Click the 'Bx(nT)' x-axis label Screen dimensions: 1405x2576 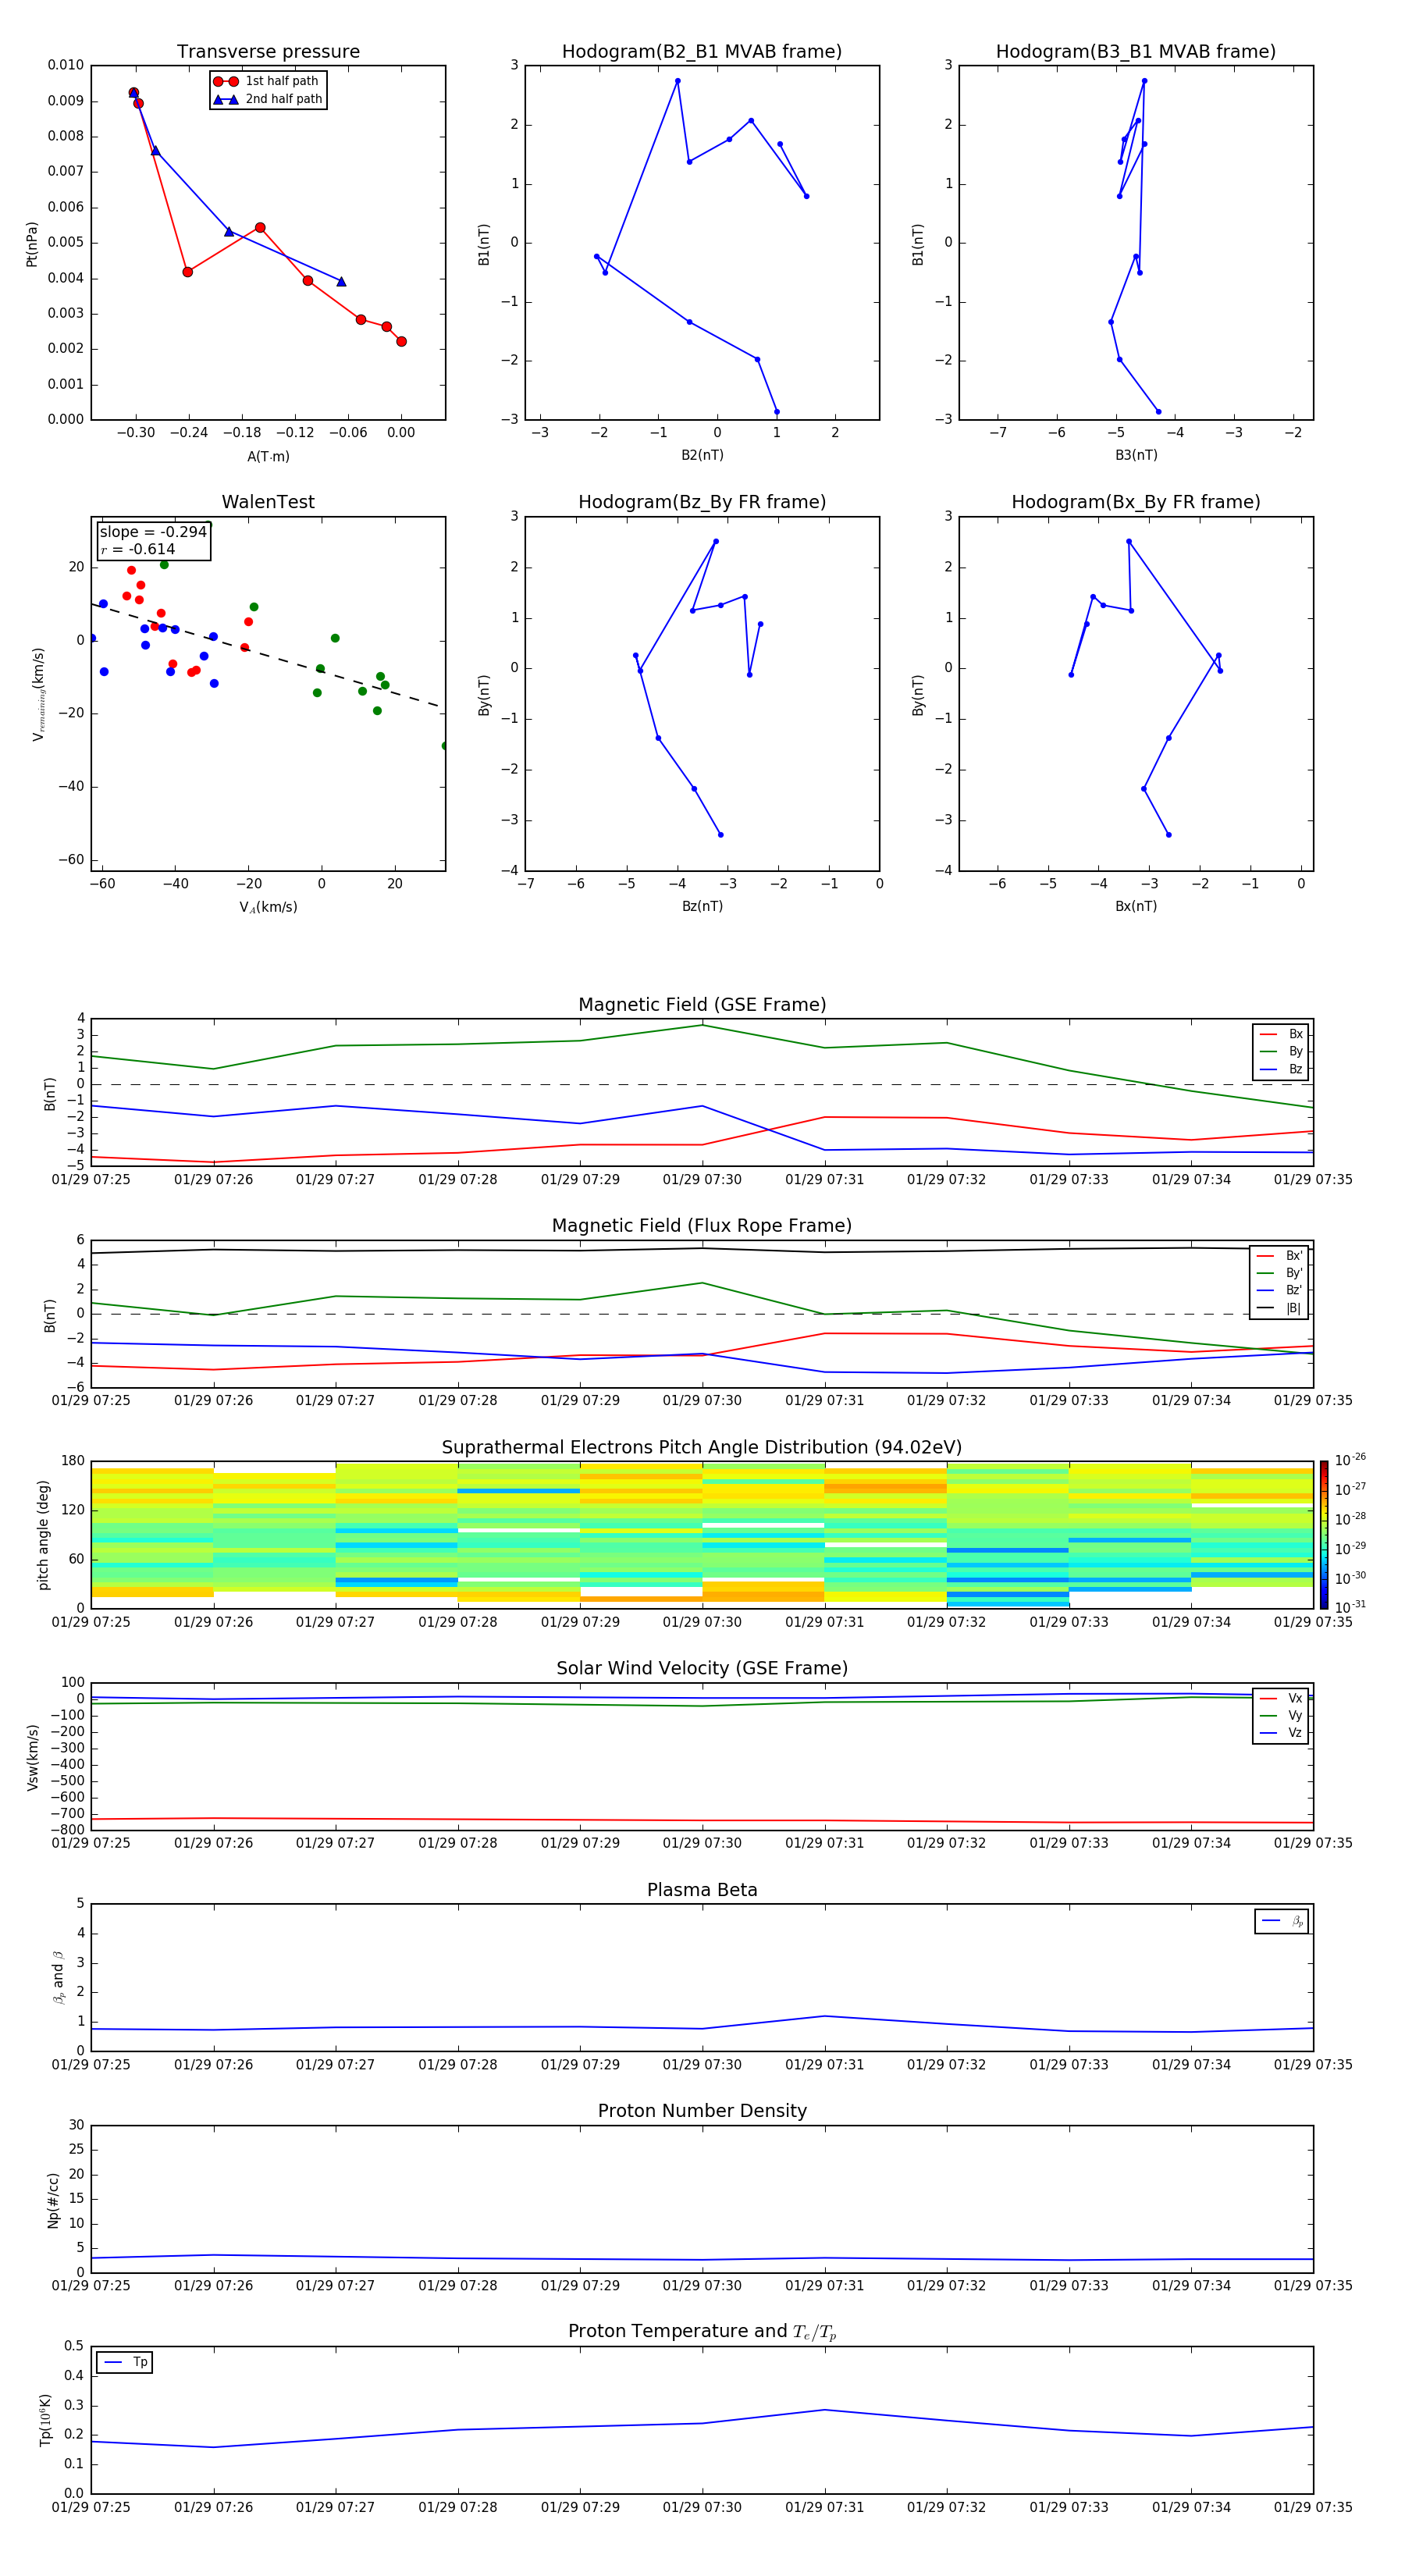click(x=1136, y=906)
